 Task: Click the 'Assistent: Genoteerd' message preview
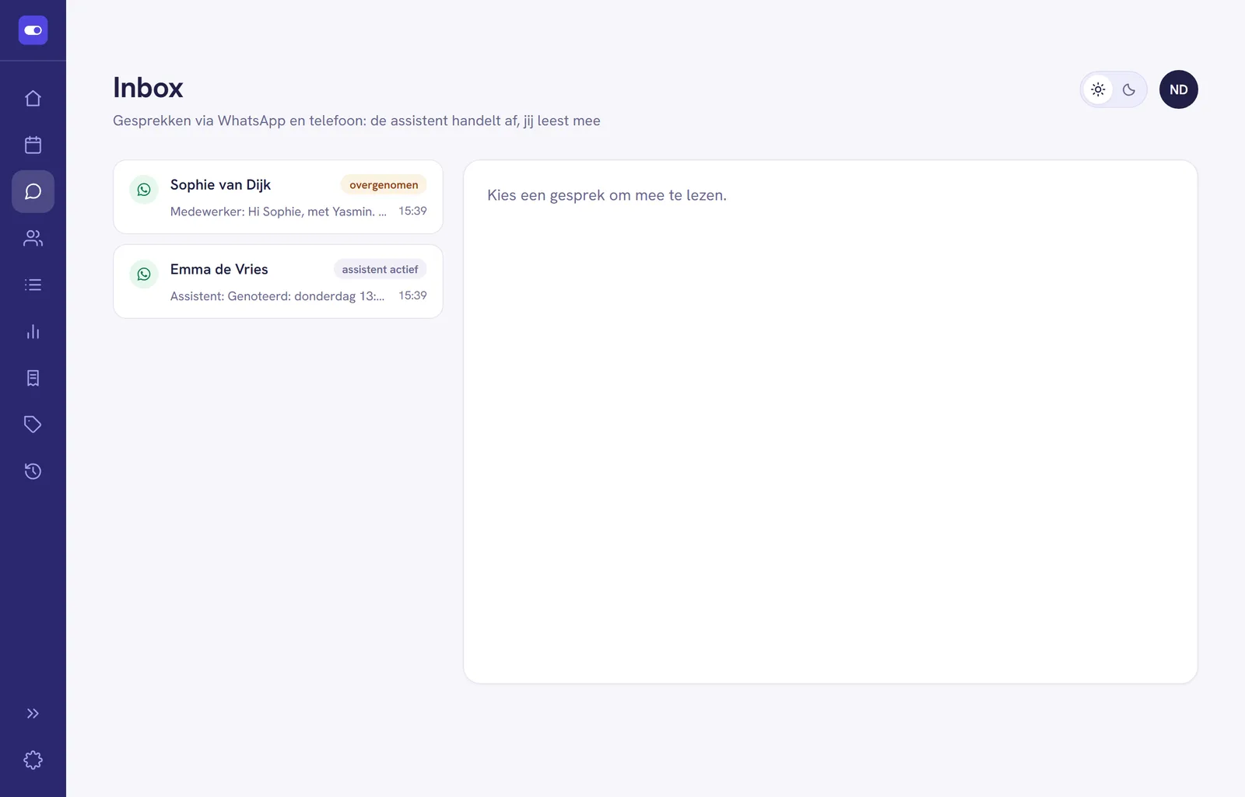tap(278, 296)
